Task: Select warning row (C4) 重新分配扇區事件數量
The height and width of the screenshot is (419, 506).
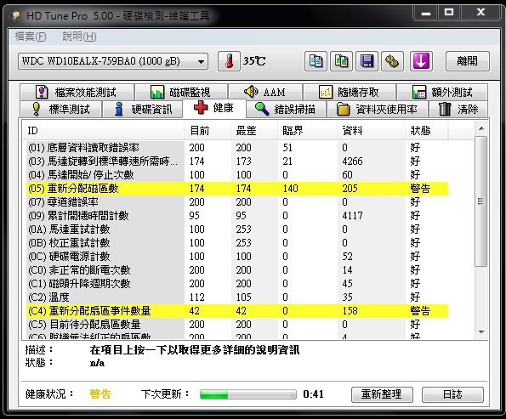Action: [237, 310]
